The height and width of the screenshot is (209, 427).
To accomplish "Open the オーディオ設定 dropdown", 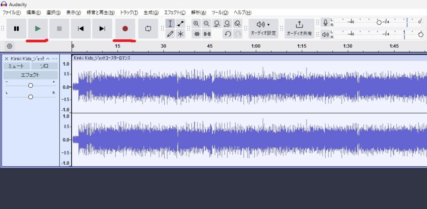I will tap(264, 29).
